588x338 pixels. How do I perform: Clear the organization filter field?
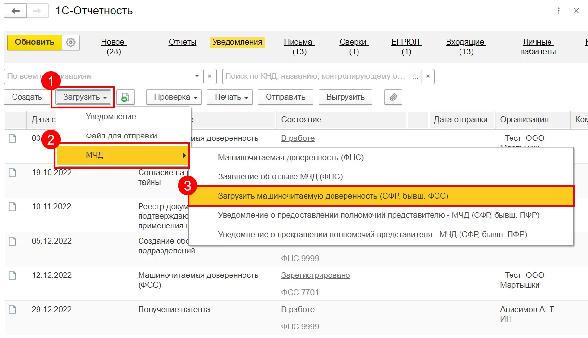pyautogui.click(x=209, y=76)
